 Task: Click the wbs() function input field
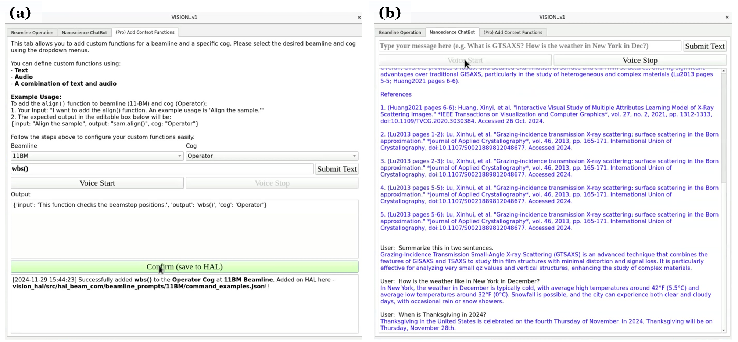click(162, 169)
